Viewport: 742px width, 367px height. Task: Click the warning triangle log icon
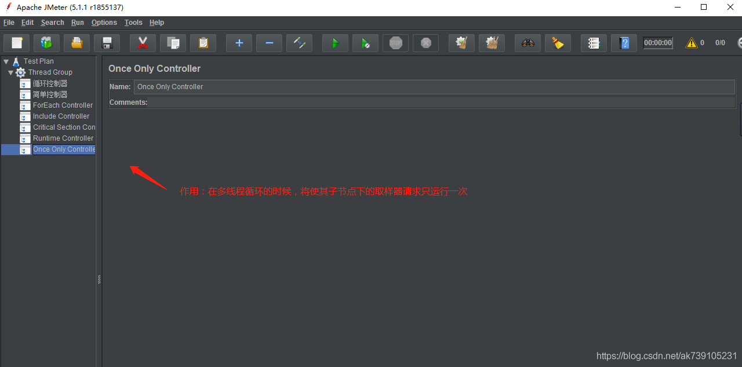click(692, 43)
